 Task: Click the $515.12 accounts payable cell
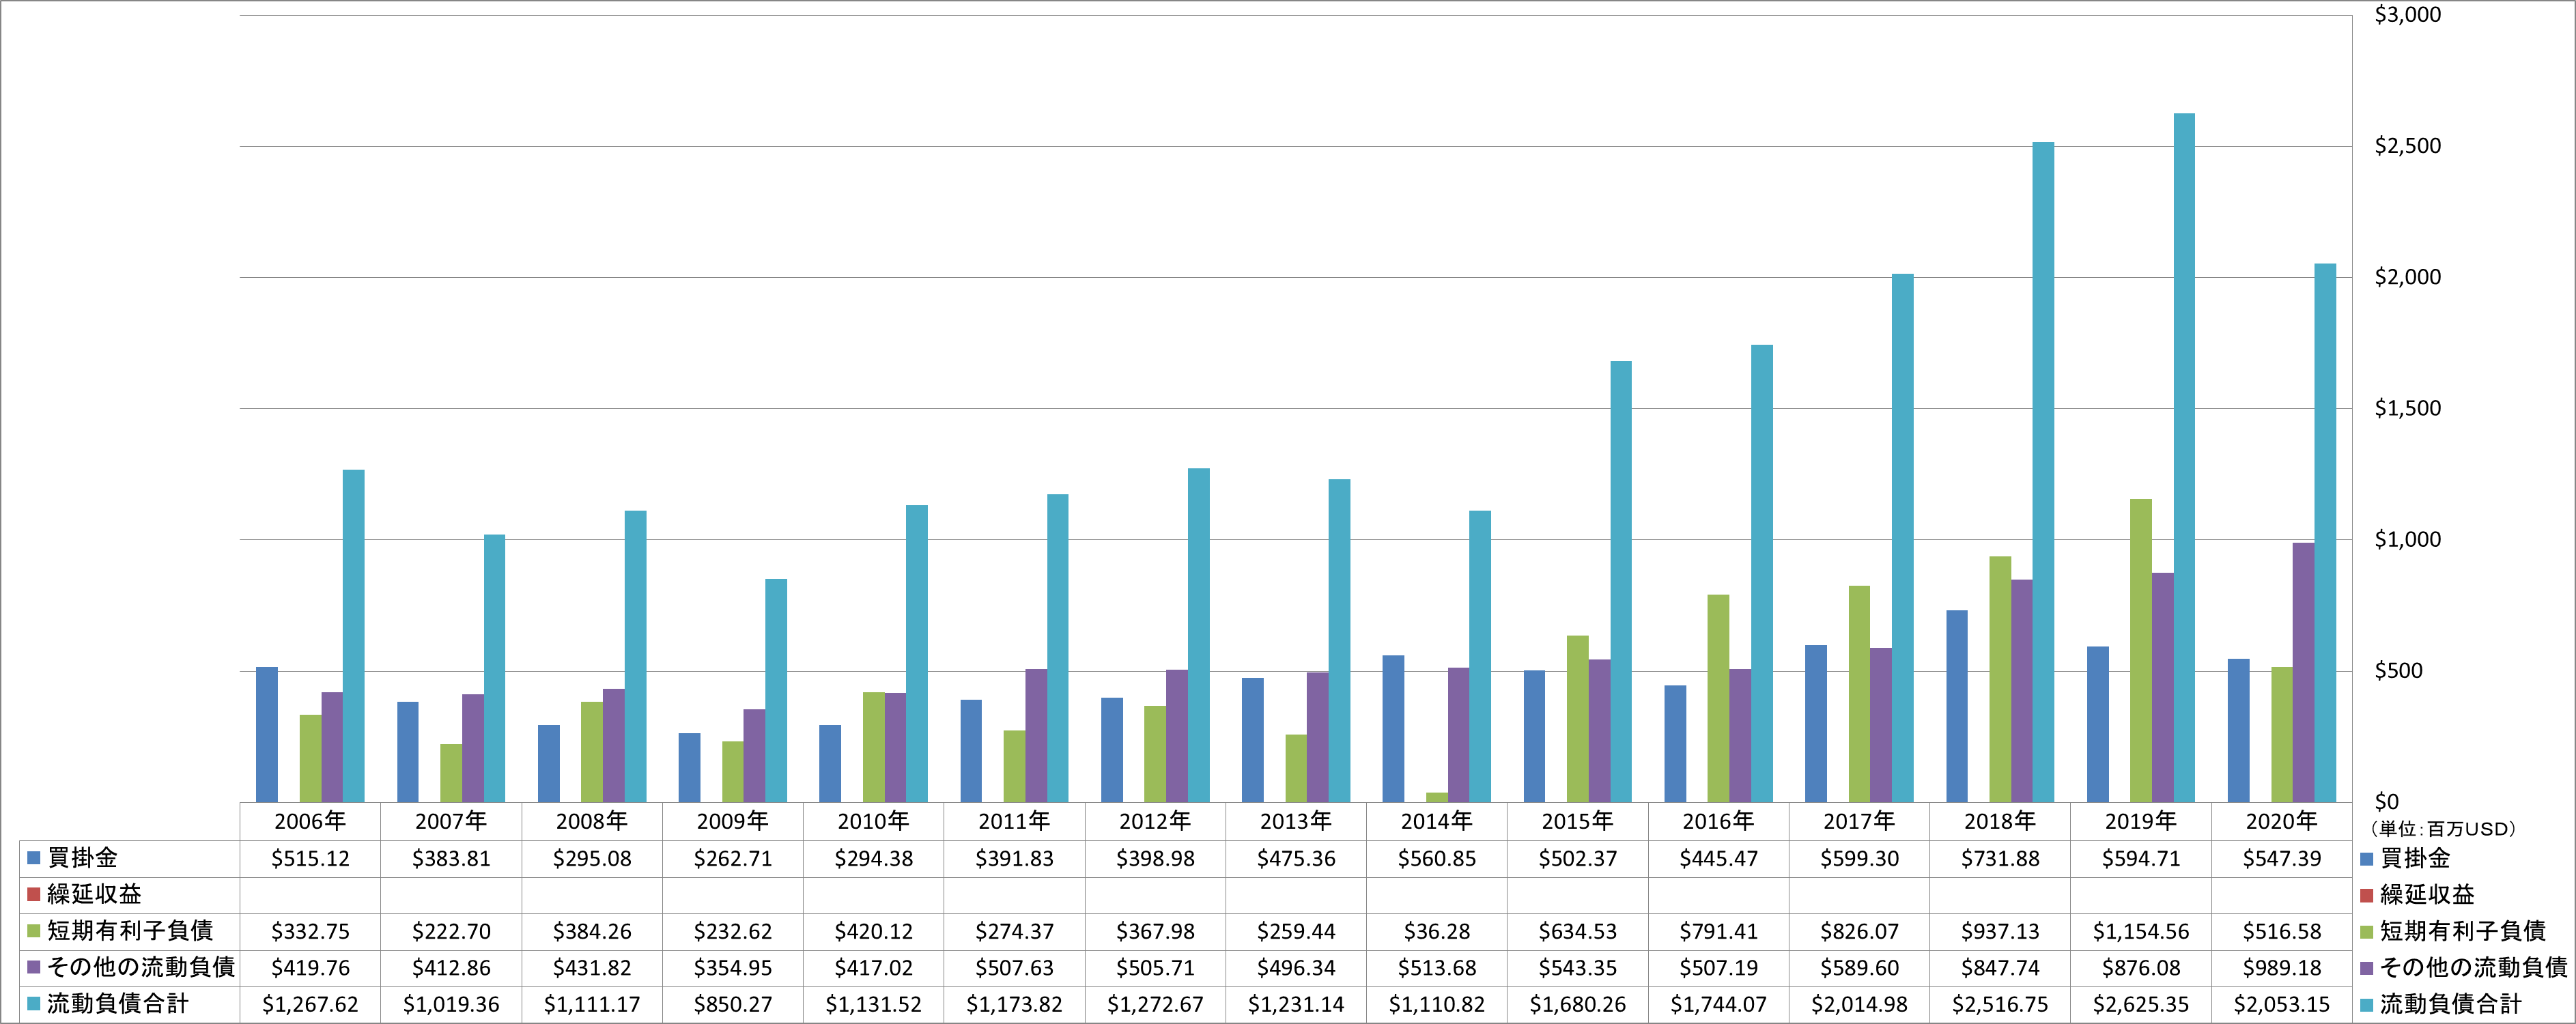tap(310, 858)
